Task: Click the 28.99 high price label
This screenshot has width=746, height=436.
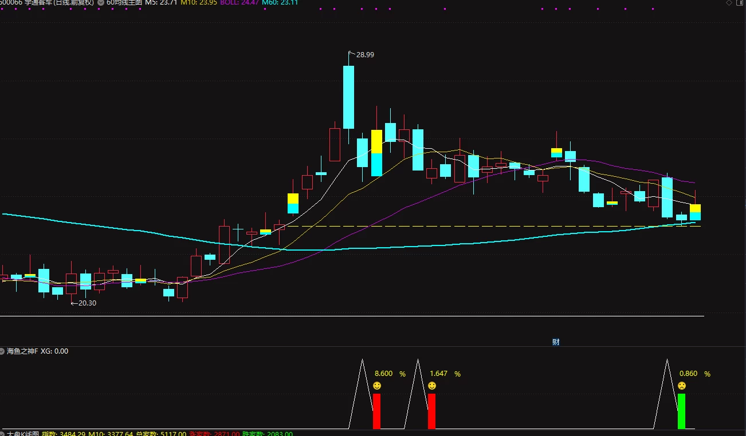Action: [365, 55]
